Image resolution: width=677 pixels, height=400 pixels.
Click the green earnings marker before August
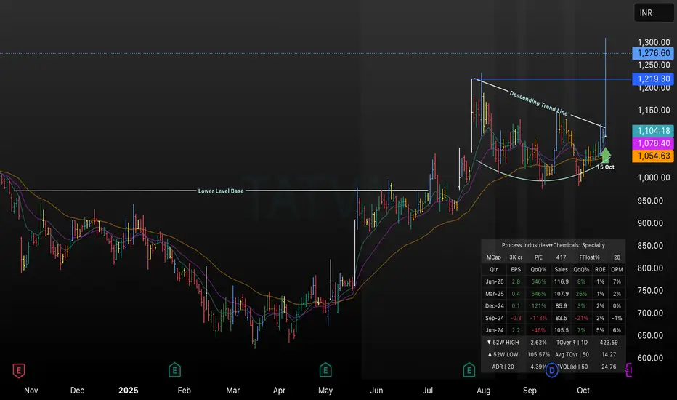point(469,370)
